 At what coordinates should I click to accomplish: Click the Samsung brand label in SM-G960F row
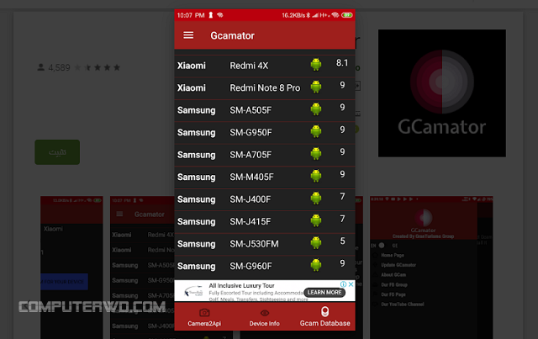click(x=196, y=266)
